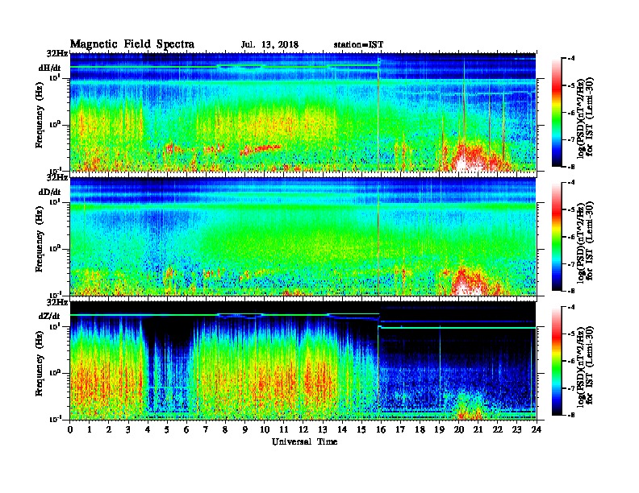Click the log(PSD) colorbar caption of dH/dt panel
Image resolution: width=639 pixels, height=493 pixels.
[586, 118]
